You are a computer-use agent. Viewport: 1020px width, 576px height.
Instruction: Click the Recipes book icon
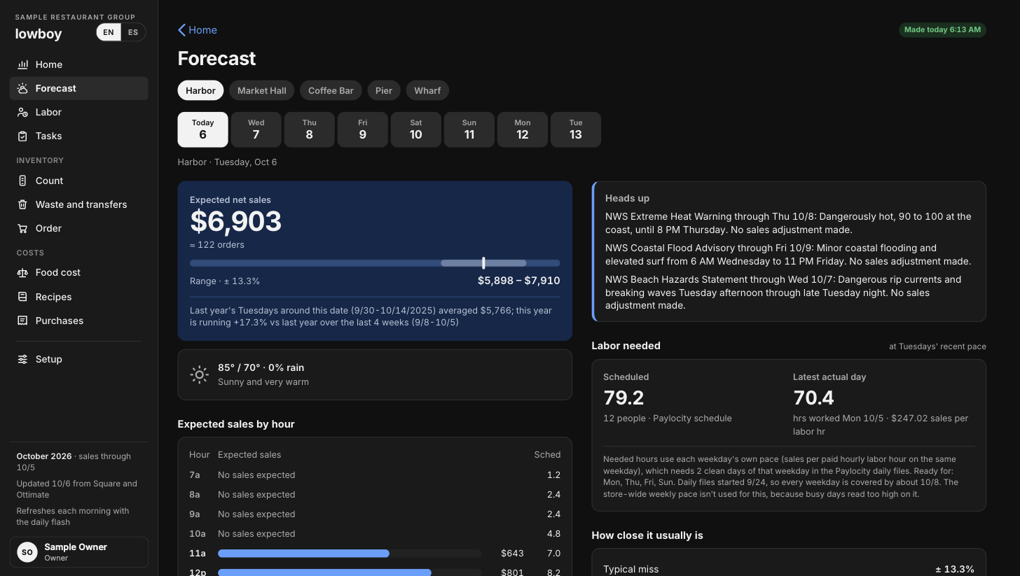pos(22,297)
